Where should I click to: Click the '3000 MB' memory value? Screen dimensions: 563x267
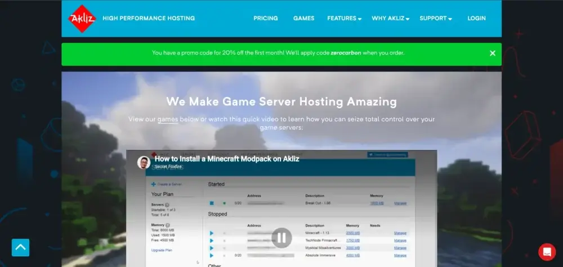(x=353, y=248)
